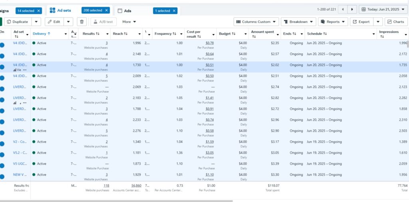Toggle off LIVERD ad set with $2.96 spent
The width and height of the screenshot is (409, 202).
(2, 122)
